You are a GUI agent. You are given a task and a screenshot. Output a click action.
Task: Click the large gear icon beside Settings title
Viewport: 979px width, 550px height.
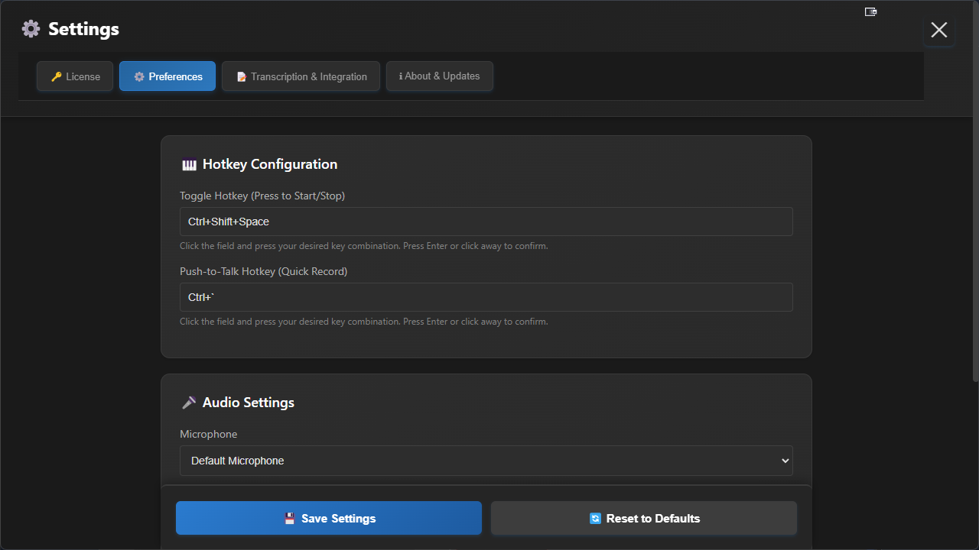click(x=31, y=29)
